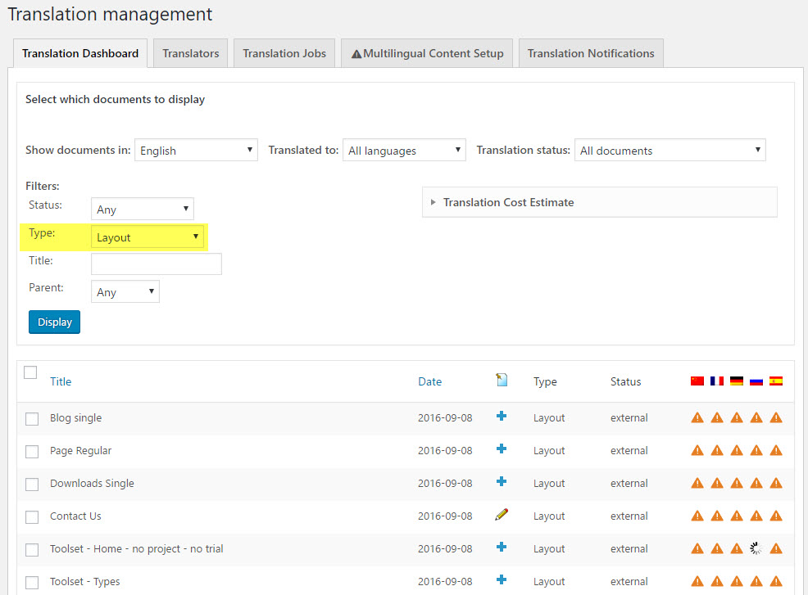
Task: Click the plus icon for Downloads Single
Action: (x=502, y=482)
